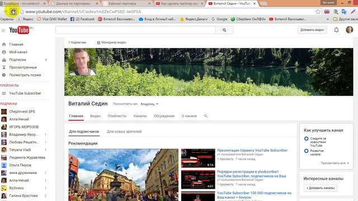Go to Главная in sidebar
The width and height of the screenshot is (358, 201).
pyautogui.click(x=16, y=45)
